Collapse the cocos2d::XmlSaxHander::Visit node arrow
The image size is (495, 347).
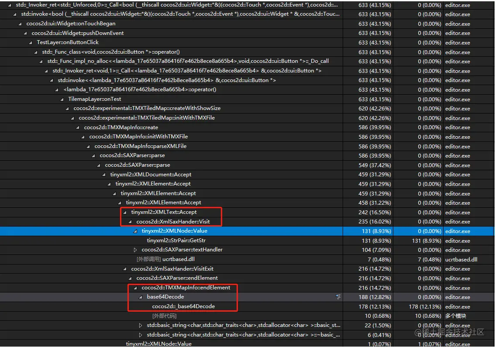[130, 222]
